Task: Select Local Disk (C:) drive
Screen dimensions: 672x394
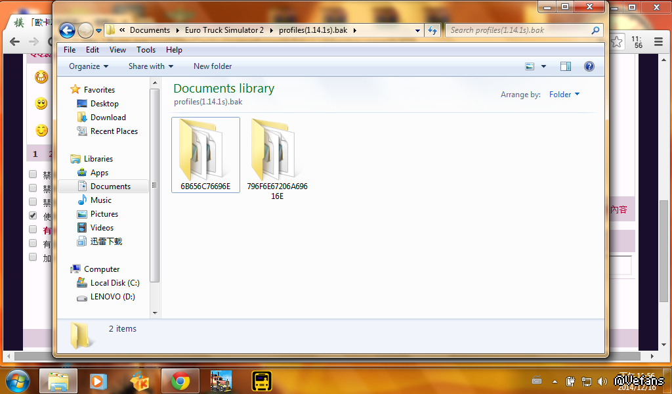Action: (x=114, y=283)
